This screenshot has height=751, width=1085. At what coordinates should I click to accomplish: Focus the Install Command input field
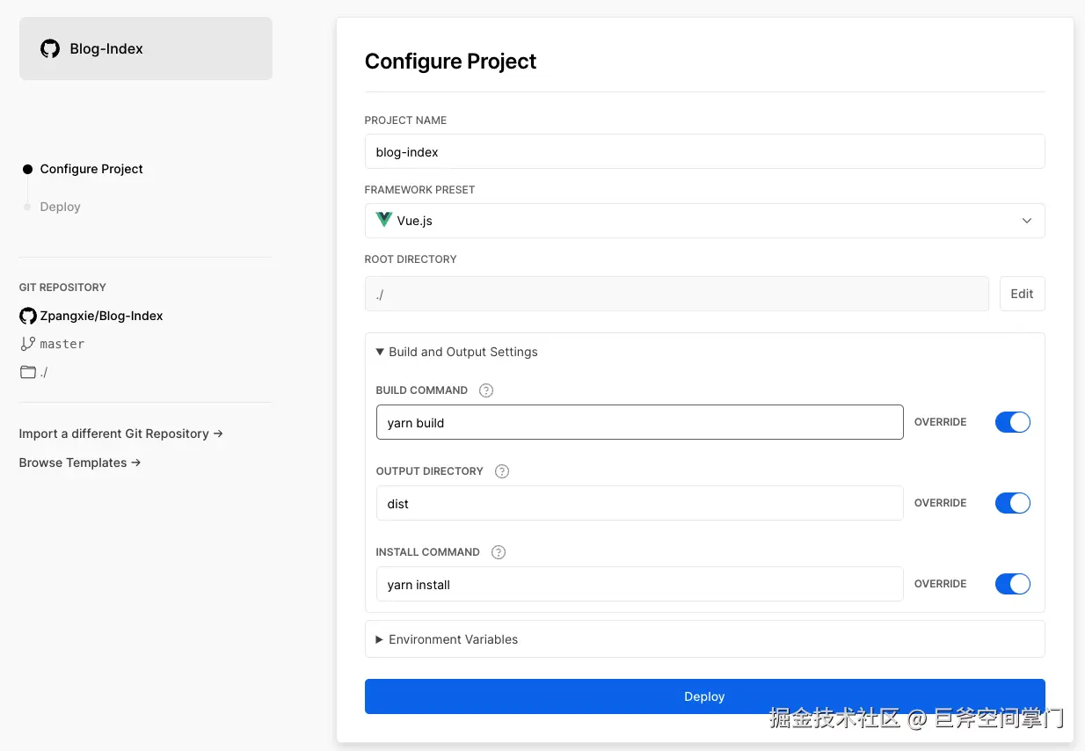[x=639, y=584]
